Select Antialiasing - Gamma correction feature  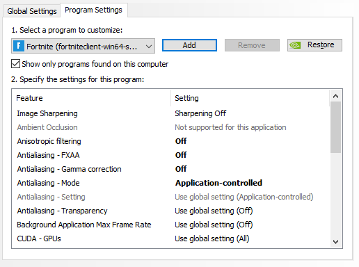(x=69, y=169)
